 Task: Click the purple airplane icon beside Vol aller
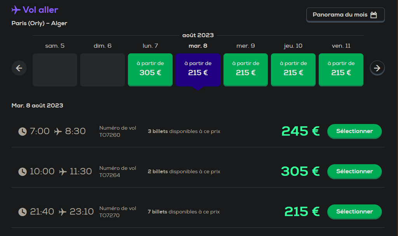[x=16, y=10]
